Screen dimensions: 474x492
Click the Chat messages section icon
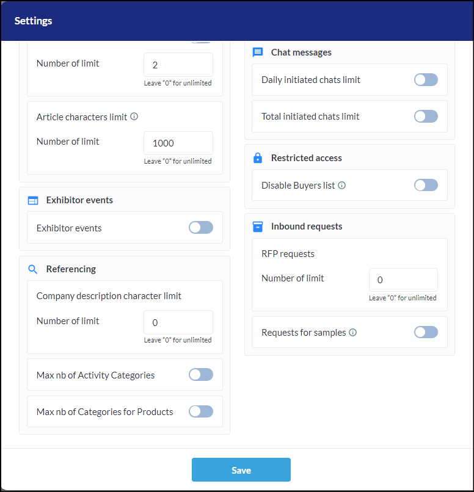(x=257, y=52)
